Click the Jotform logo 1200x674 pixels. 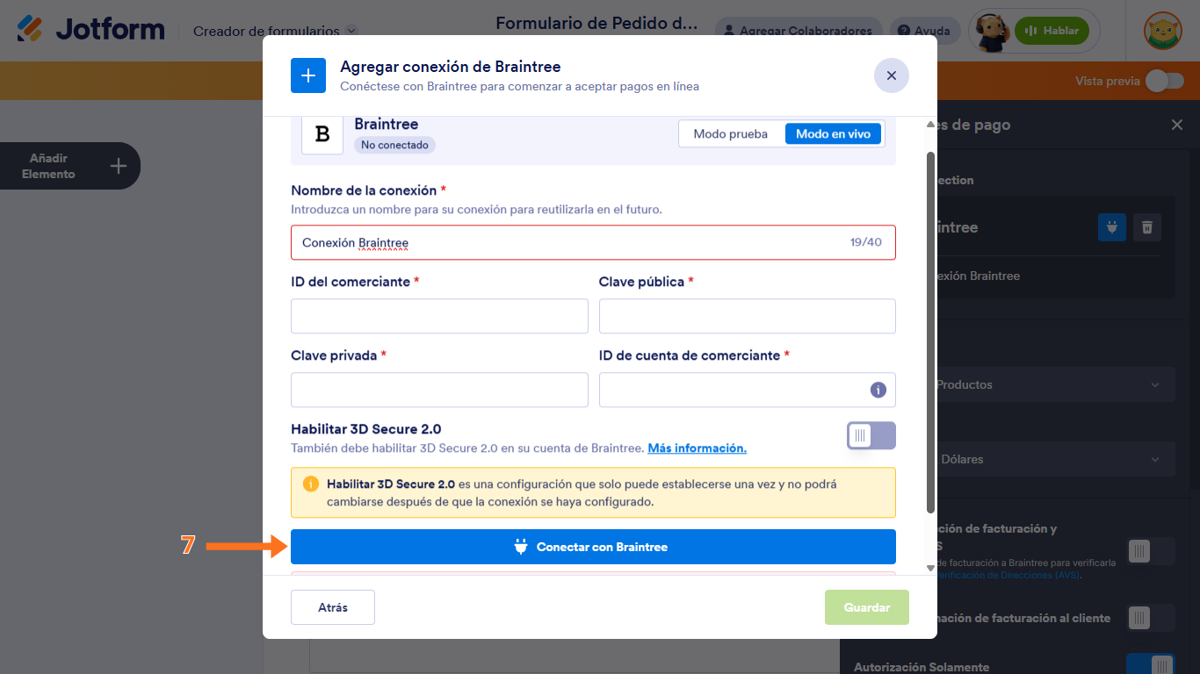tap(90, 29)
